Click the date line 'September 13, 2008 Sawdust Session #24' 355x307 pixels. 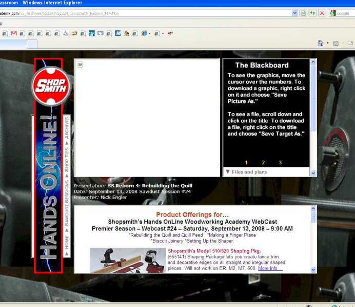pos(140,192)
